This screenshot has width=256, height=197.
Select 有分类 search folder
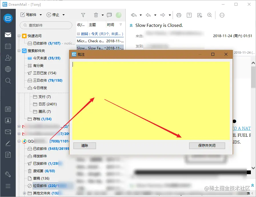[36, 66]
